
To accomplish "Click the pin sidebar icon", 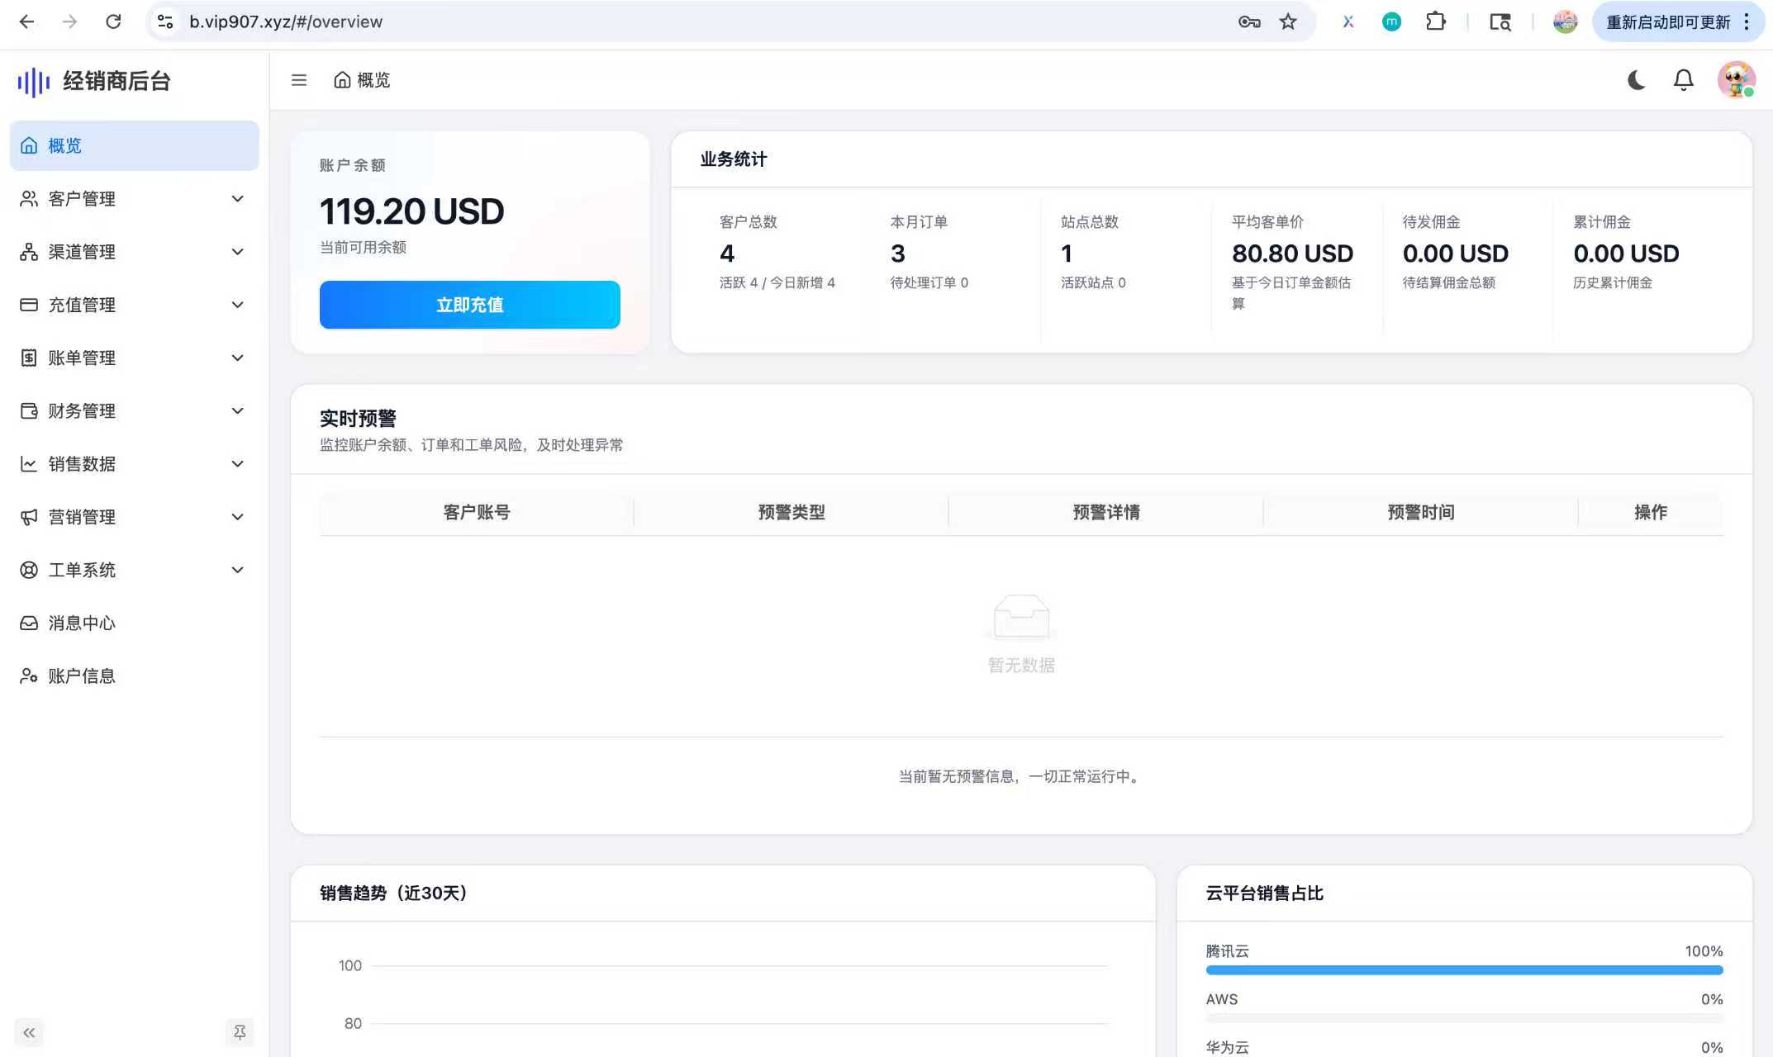I will point(240,1032).
